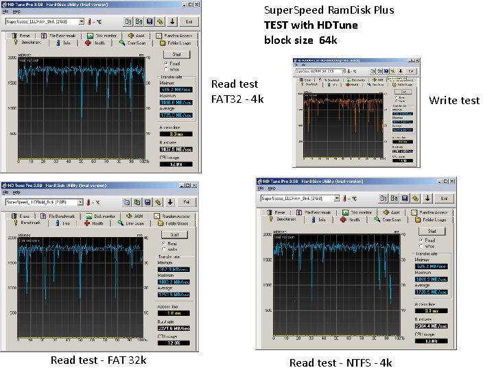494x370 pixels.
Task: Switch to Erase tab in FAT32-4k window
Action: click(21, 36)
